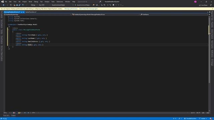Open the File menu

click(x=6, y=2)
